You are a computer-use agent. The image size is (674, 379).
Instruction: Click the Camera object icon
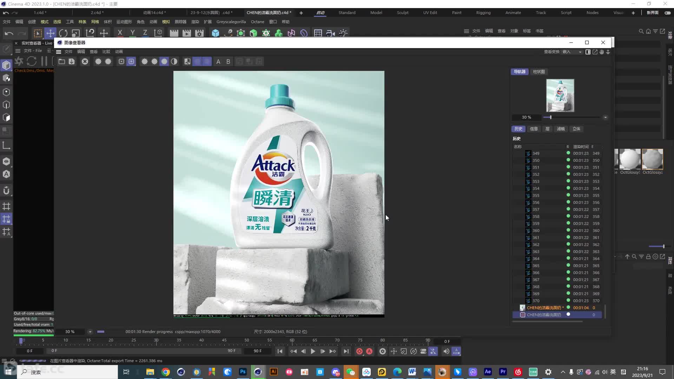coord(330,33)
